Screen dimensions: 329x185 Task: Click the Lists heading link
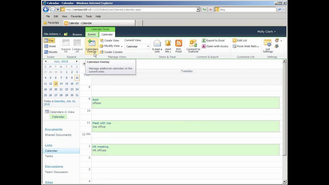coord(49,145)
